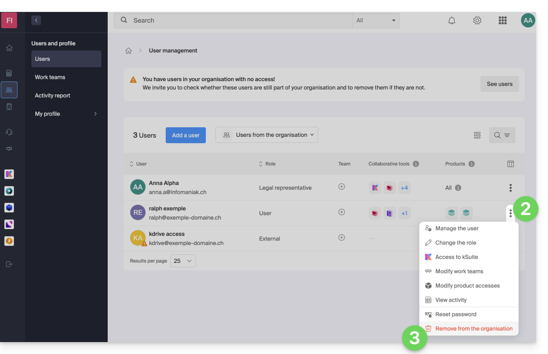Image resolution: width=548 pixels, height=354 pixels.
Task: Open Results per page dropdown
Action: [x=183, y=261]
